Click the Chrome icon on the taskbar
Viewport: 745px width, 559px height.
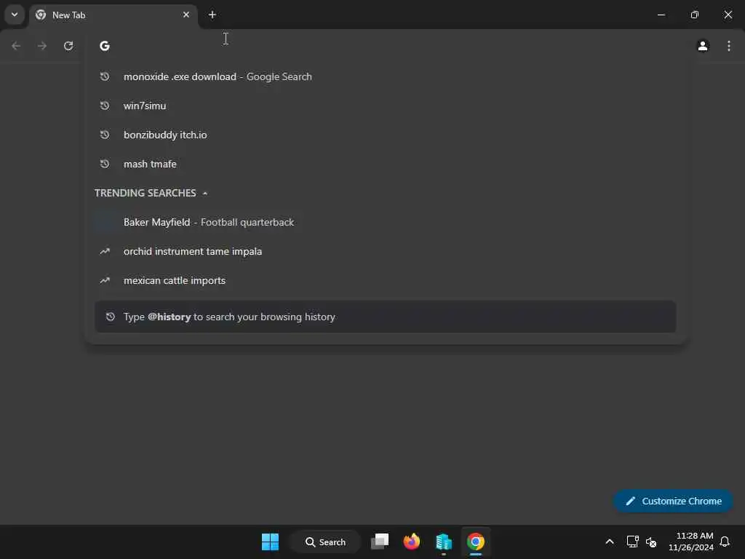[x=475, y=542]
